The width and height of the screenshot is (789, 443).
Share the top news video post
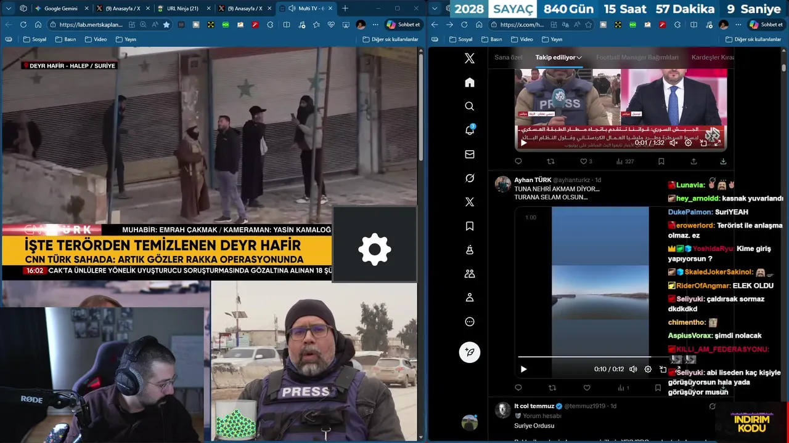(693, 162)
